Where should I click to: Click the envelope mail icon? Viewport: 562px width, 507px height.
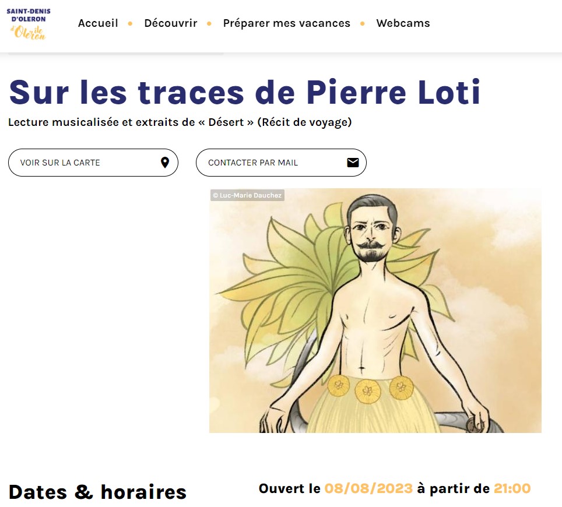(353, 163)
